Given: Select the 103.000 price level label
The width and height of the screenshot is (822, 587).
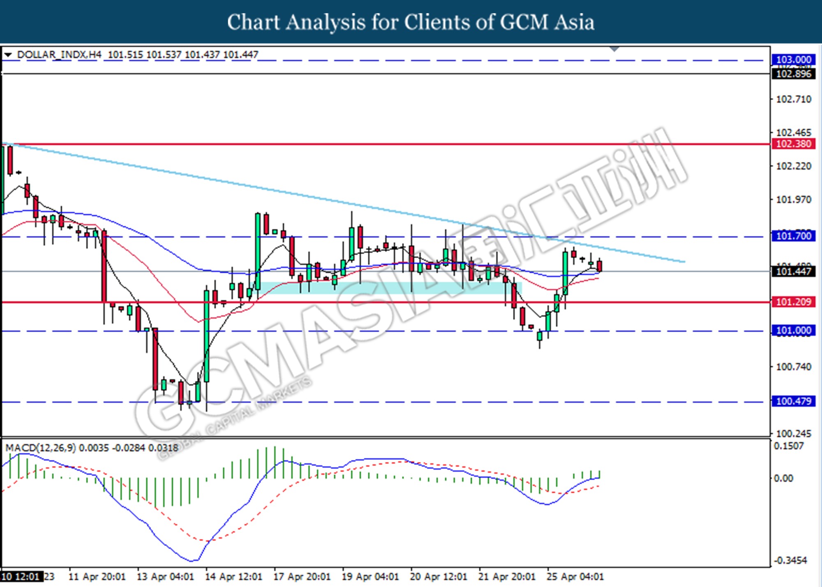Looking at the screenshot, I should 793,60.
